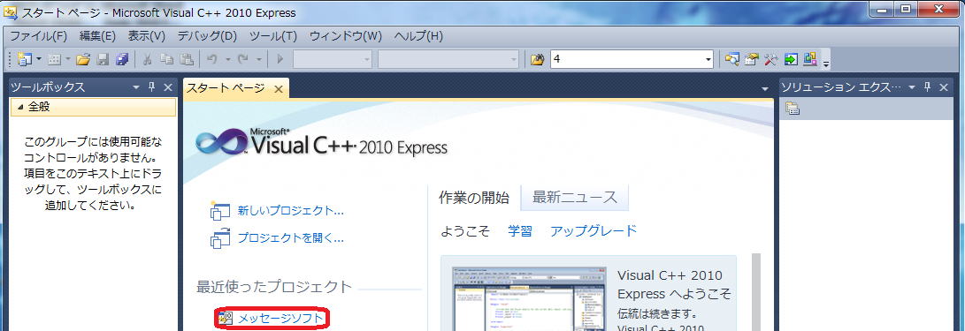The width and height of the screenshot is (965, 331).
Task: Open the デバッグ(D) menu
Action: 207,35
